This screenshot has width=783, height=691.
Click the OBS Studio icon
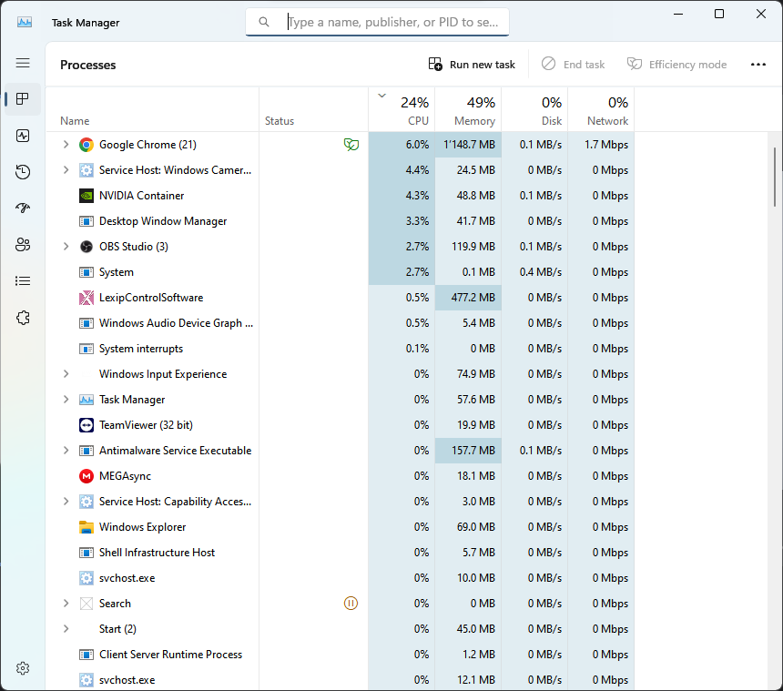click(86, 247)
